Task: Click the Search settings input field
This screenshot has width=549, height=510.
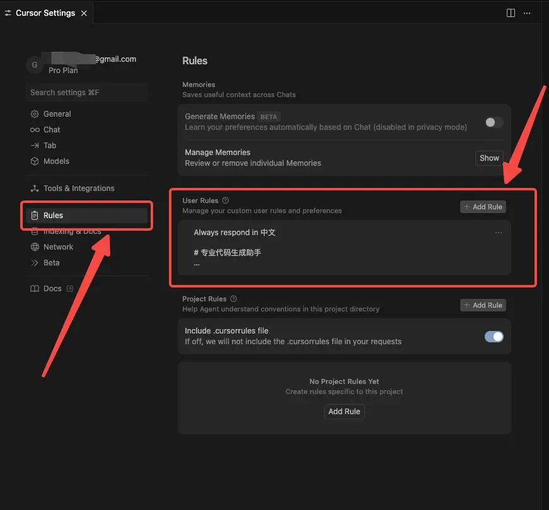Action: 86,93
